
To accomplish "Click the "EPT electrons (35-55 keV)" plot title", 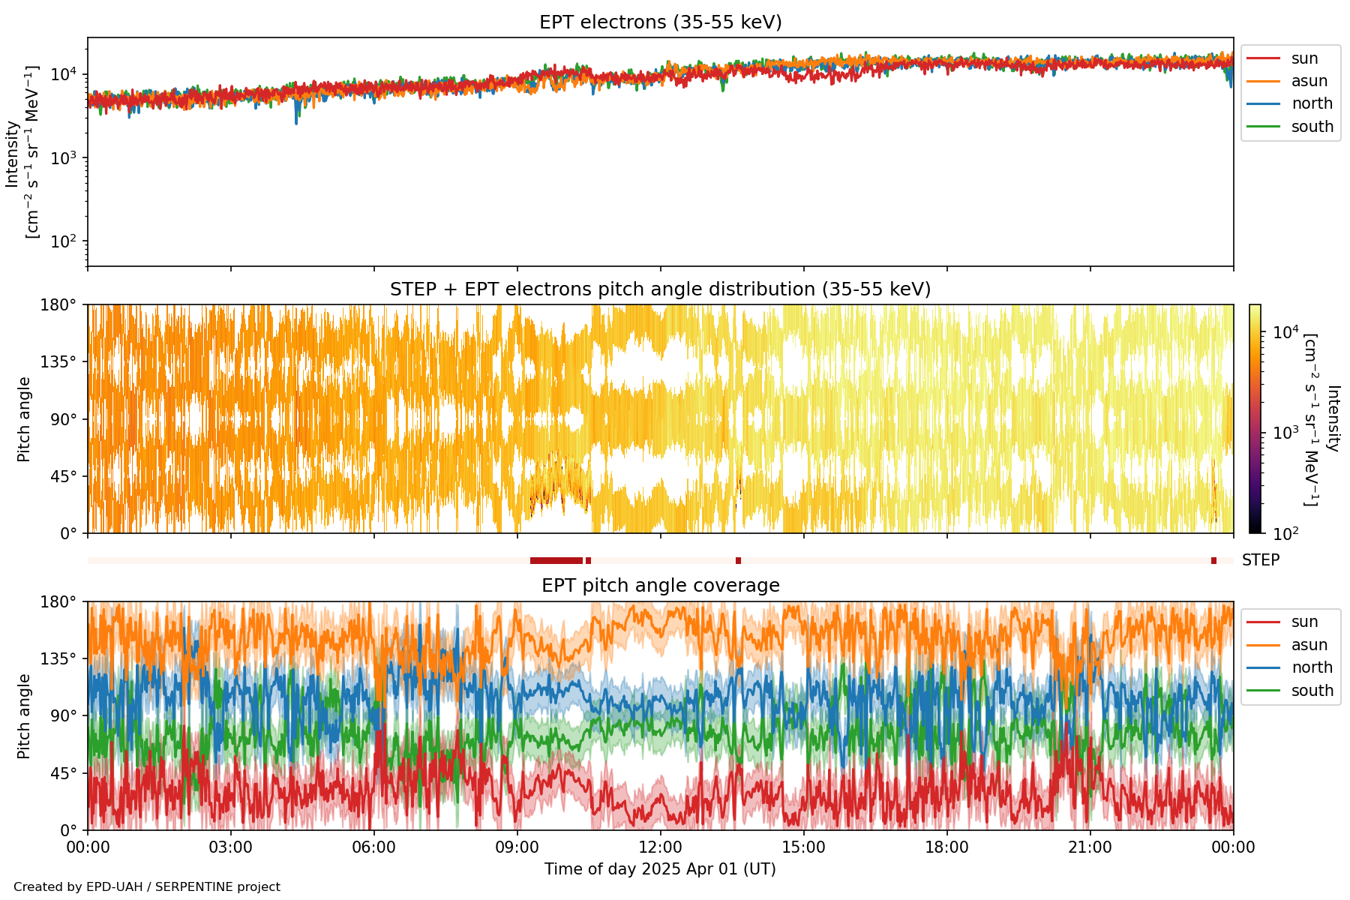I will click(660, 22).
